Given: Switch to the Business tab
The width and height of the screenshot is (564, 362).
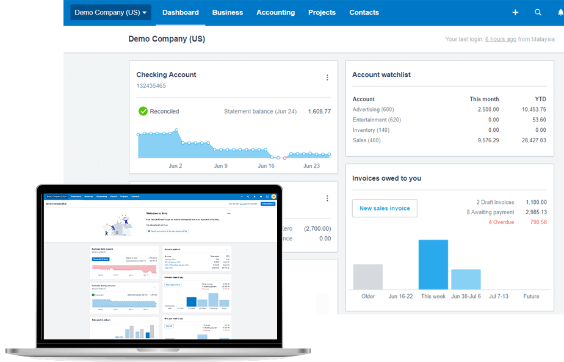Looking at the screenshot, I should click(228, 12).
